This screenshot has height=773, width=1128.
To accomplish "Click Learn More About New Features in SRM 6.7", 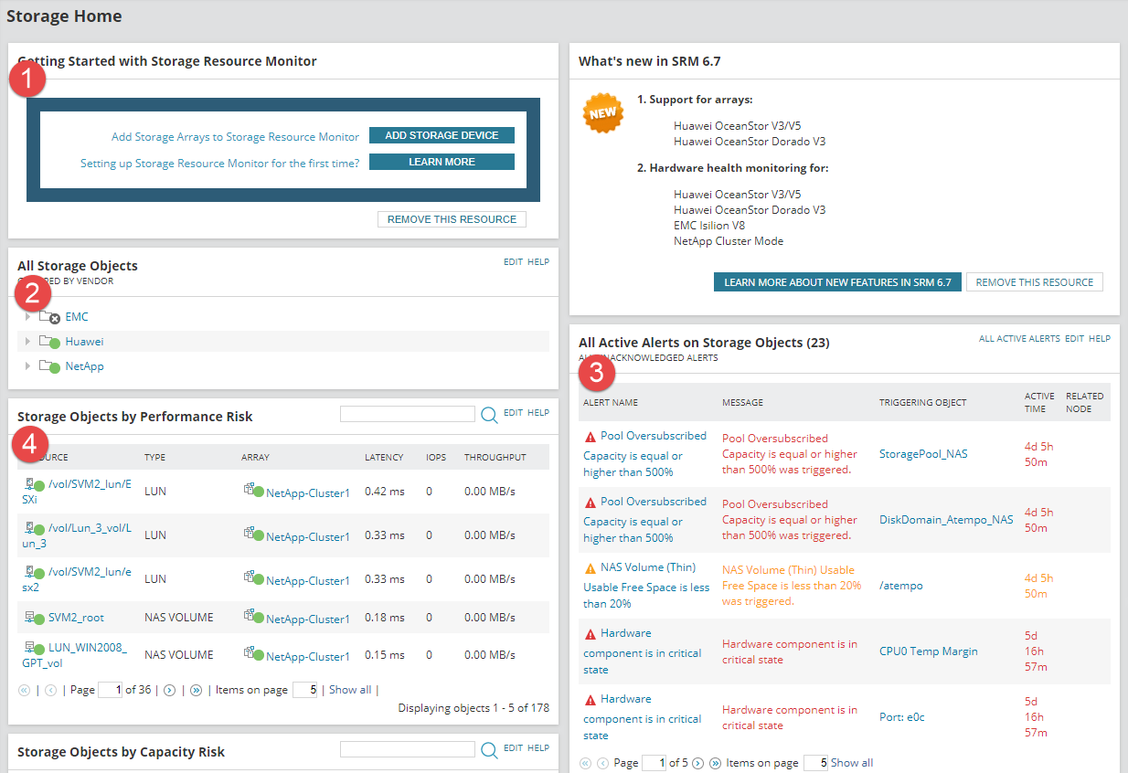I will (836, 282).
